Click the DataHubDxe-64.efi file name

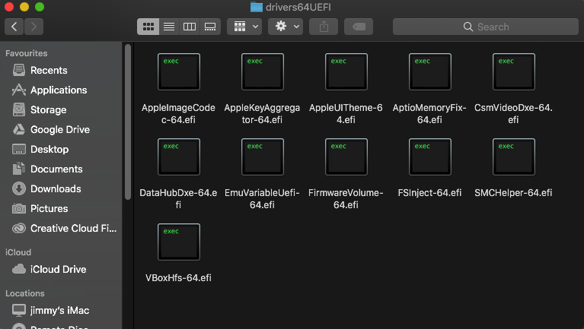[x=178, y=199]
